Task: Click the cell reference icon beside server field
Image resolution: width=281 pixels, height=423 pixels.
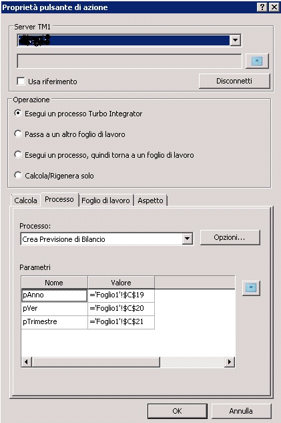Action: click(257, 61)
